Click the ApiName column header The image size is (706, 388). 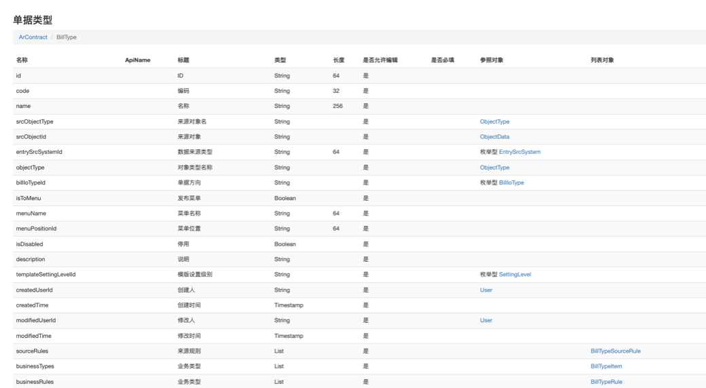click(x=138, y=60)
